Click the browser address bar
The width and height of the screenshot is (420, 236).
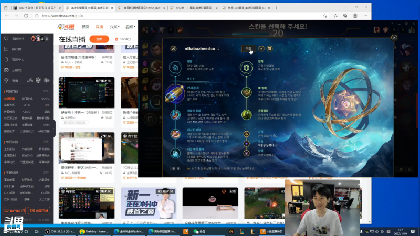177,16
